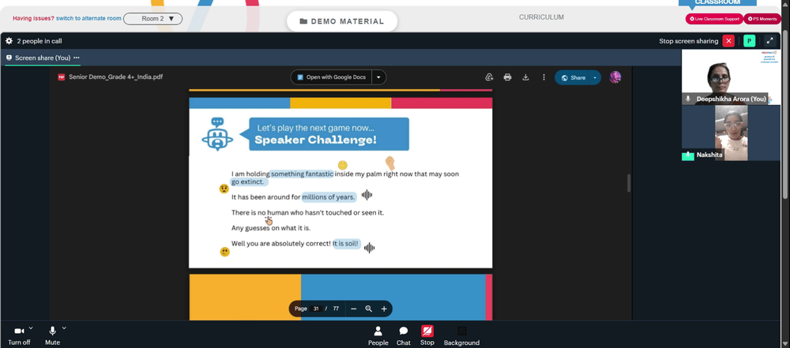
Task: Click the Speaker Challenge! heading
Action: (x=315, y=140)
